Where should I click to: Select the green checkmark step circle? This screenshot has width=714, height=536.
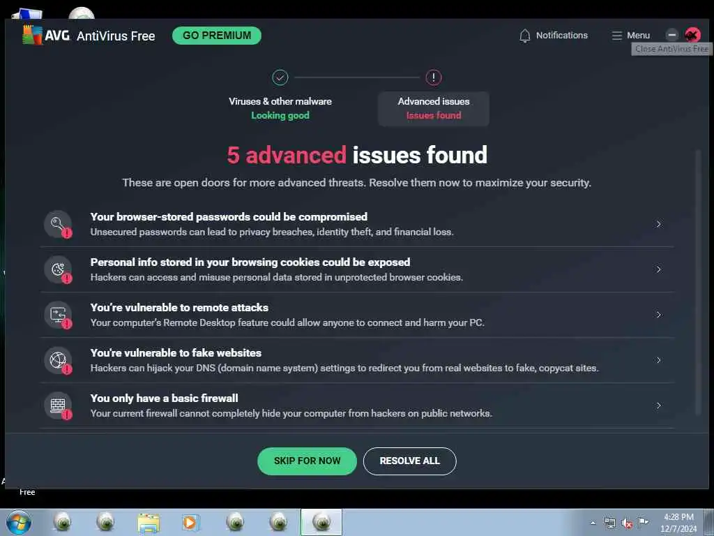coord(280,77)
